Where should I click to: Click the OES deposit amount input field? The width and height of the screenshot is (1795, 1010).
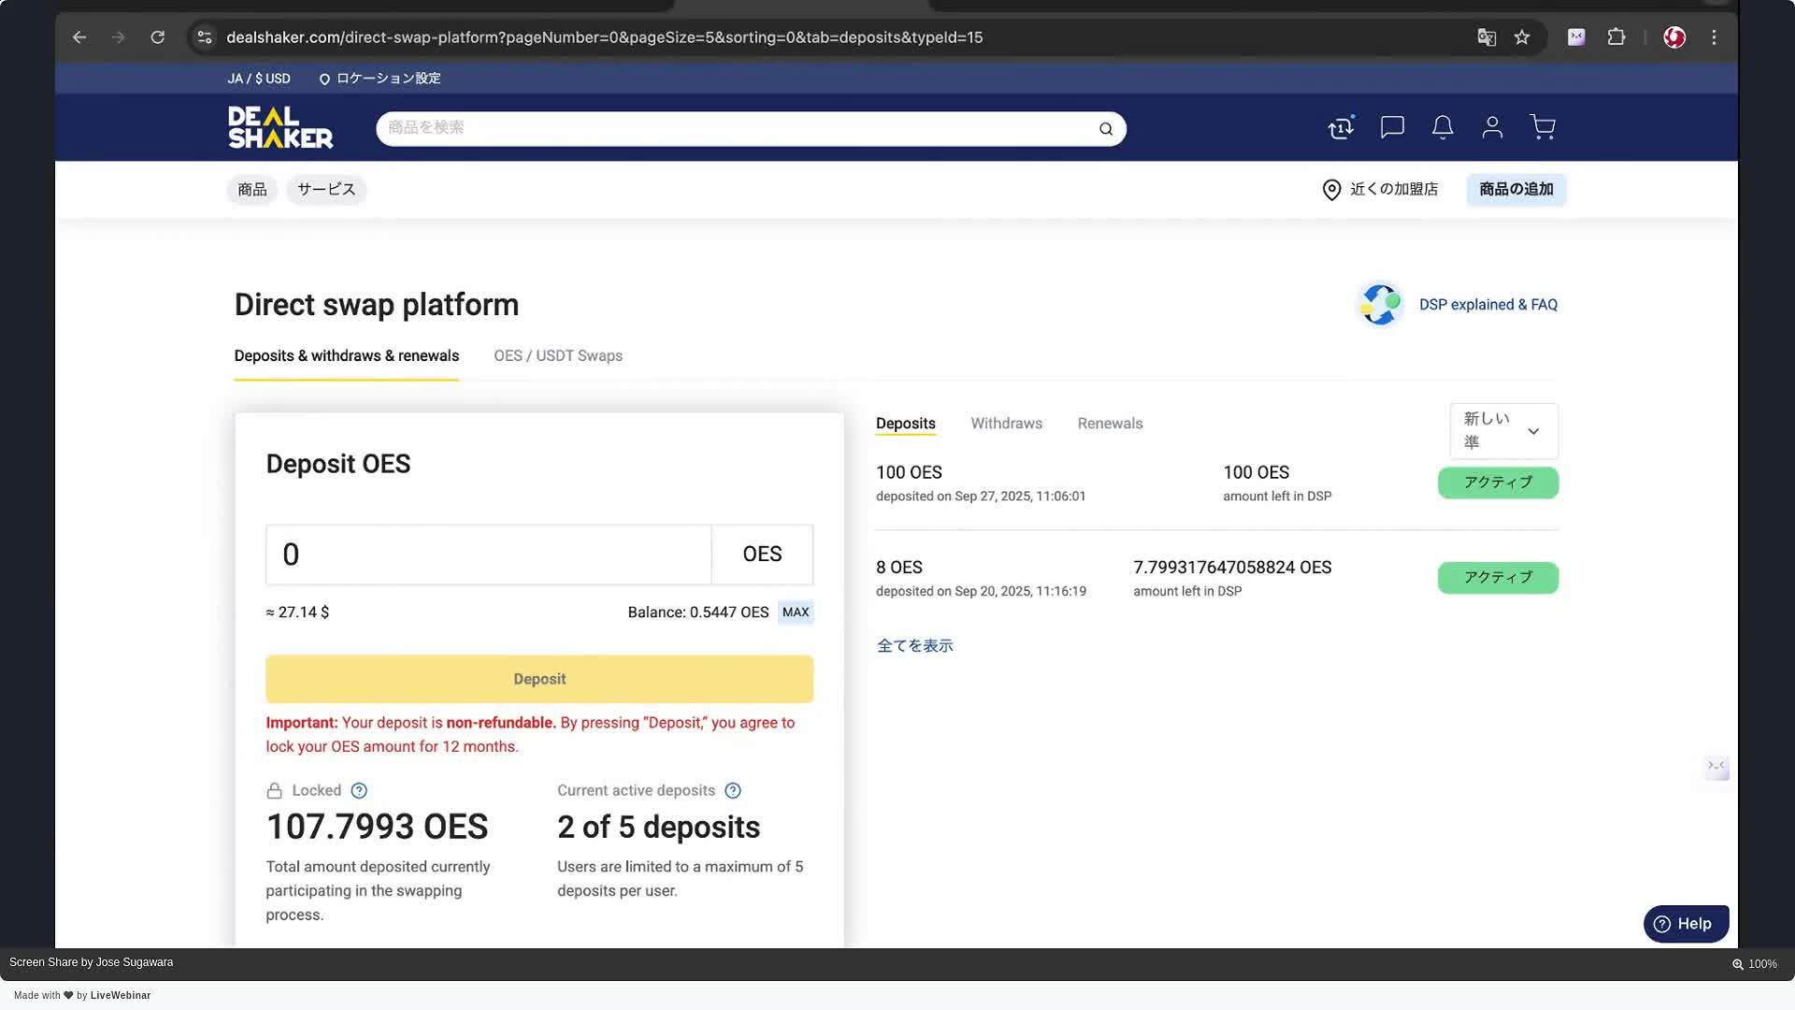(488, 555)
